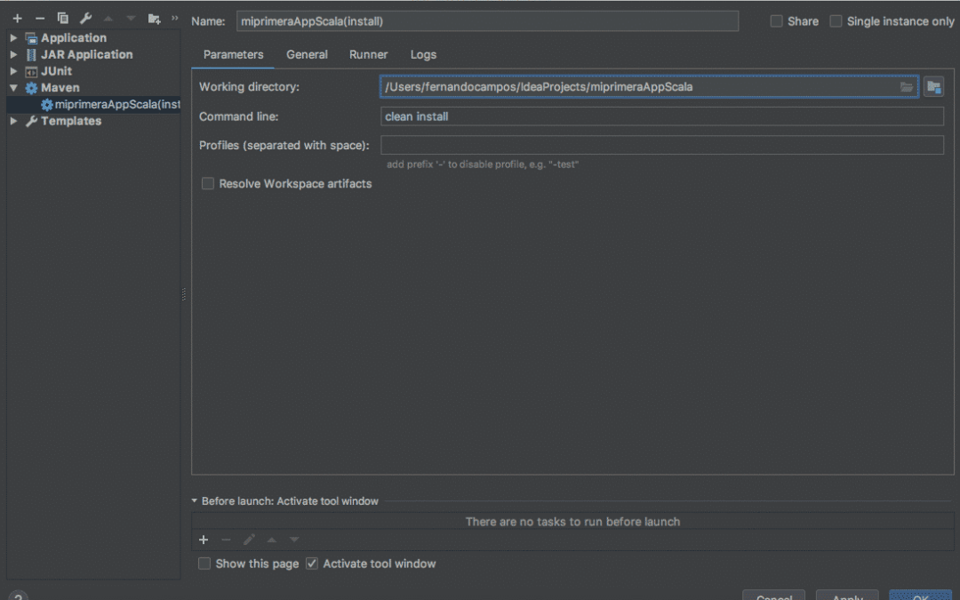
Task: Expand the Application node in tree
Action: (13, 38)
